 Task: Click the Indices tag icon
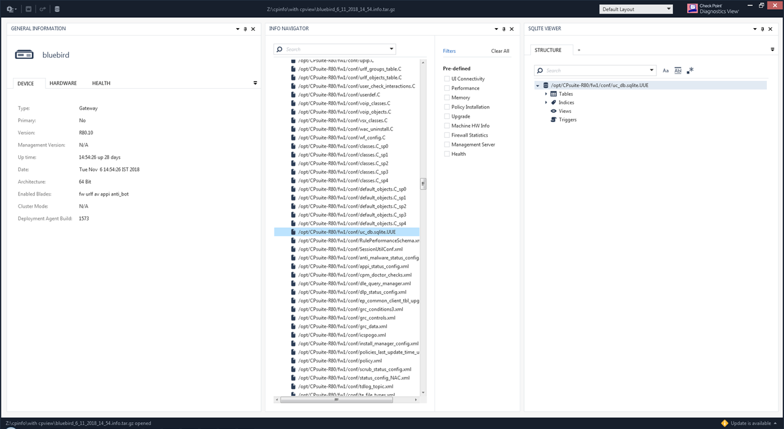[554, 102]
